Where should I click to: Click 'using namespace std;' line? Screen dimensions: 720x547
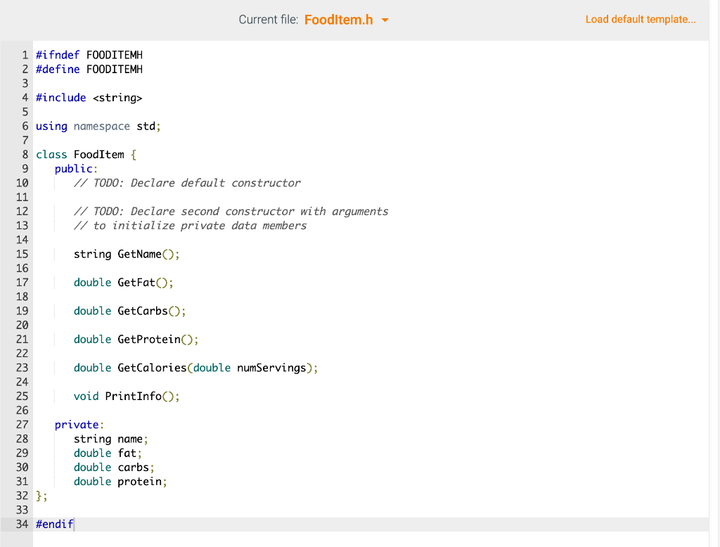click(98, 127)
